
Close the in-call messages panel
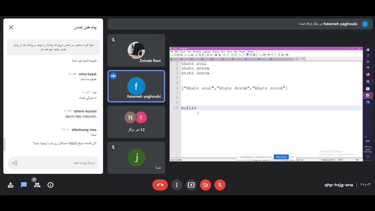[x=11, y=27]
